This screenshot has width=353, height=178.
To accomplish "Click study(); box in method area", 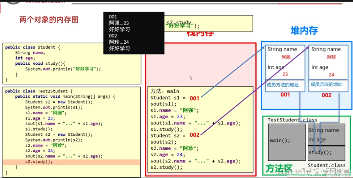I will pyautogui.click(x=327, y=153).
